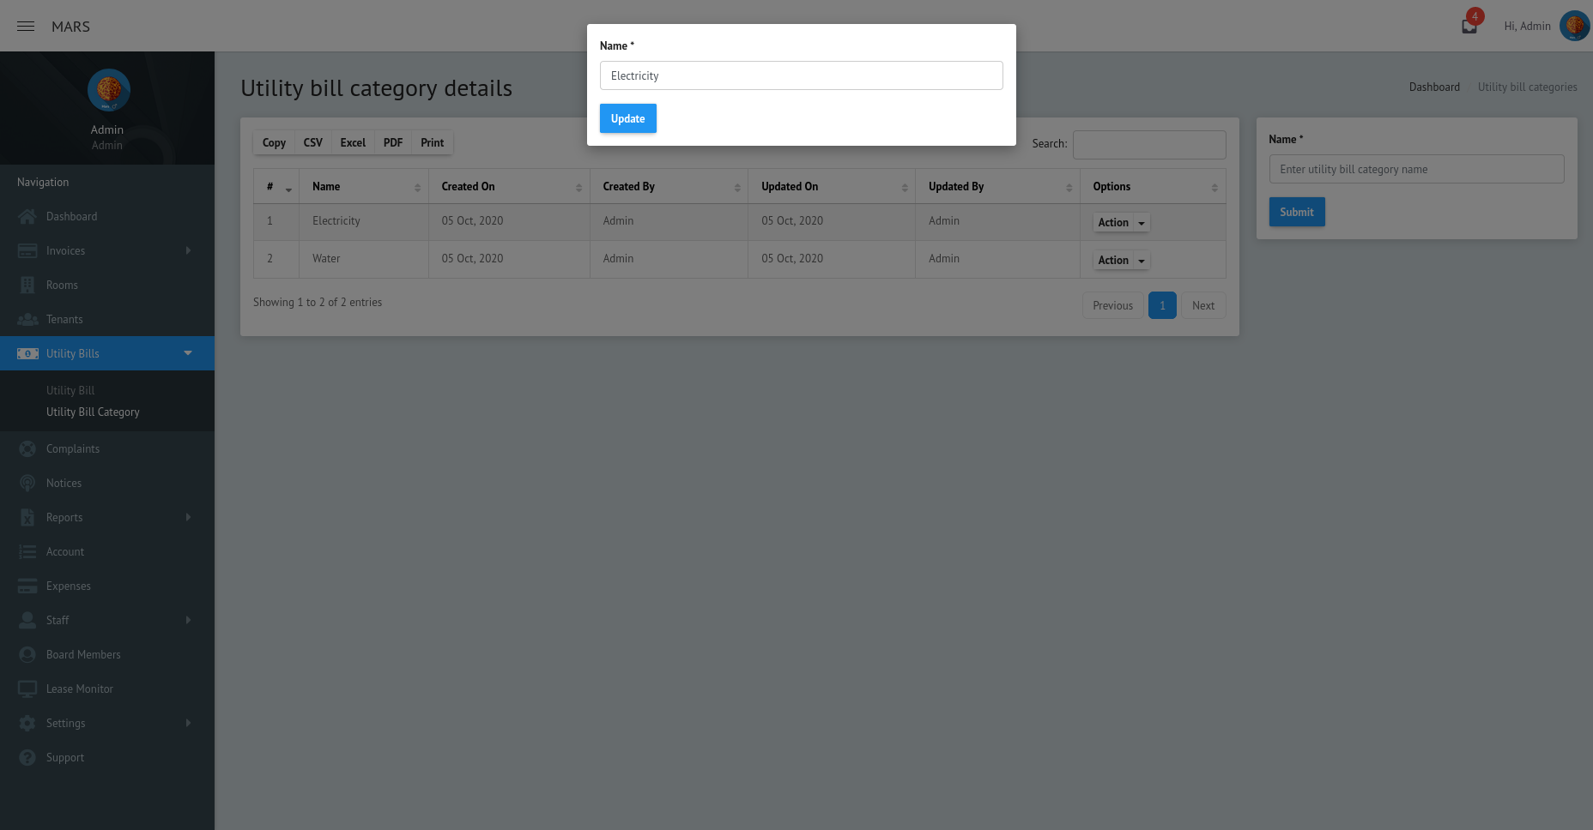Image resolution: width=1593 pixels, height=830 pixels.
Task: Open the Action dropdown for Electricity row
Action: [x=1120, y=222]
